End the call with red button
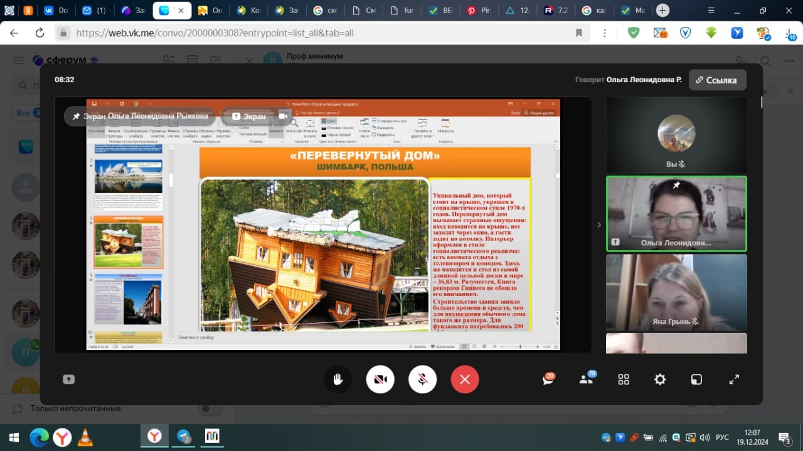The image size is (803, 451). 465,379
